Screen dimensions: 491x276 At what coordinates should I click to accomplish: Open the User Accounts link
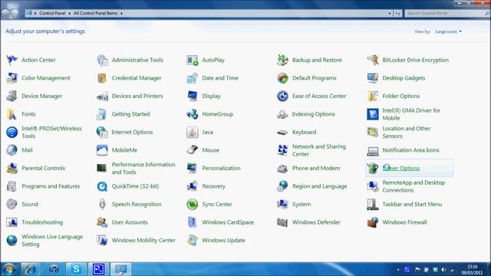click(130, 222)
